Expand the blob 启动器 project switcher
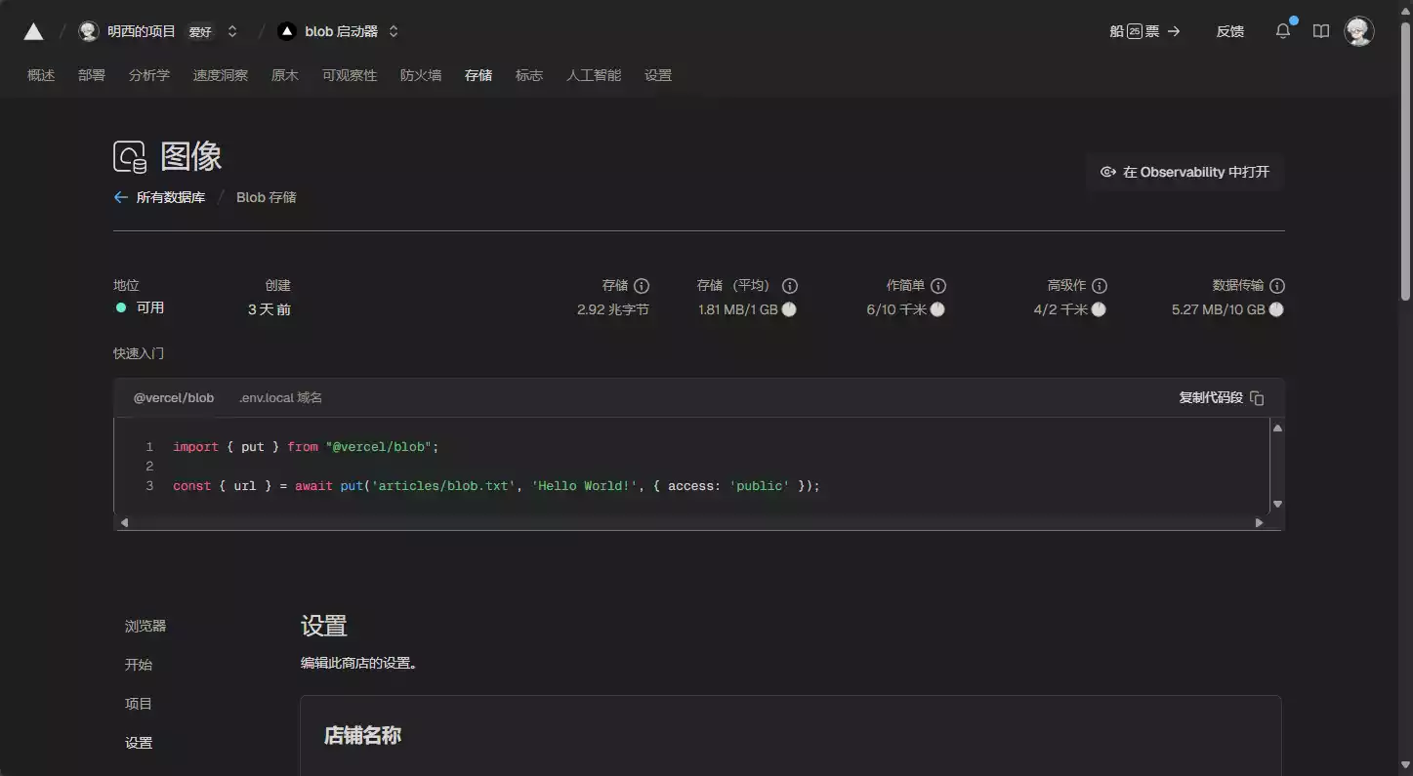The width and height of the screenshot is (1413, 776). [x=394, y=31]
